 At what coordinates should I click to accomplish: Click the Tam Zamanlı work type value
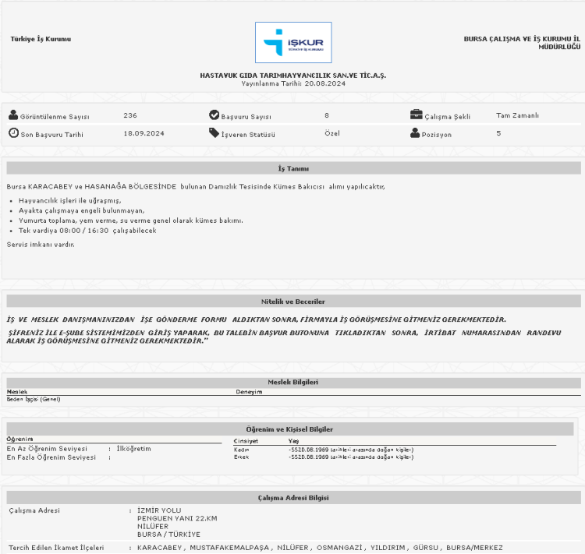point(517,115)
